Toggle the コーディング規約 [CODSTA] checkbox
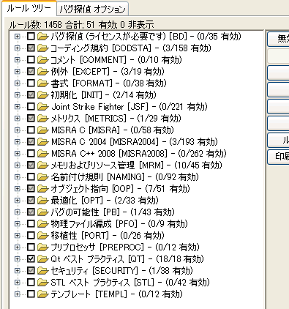This screenshot has width=289, height=309. [x=31, y=48]
